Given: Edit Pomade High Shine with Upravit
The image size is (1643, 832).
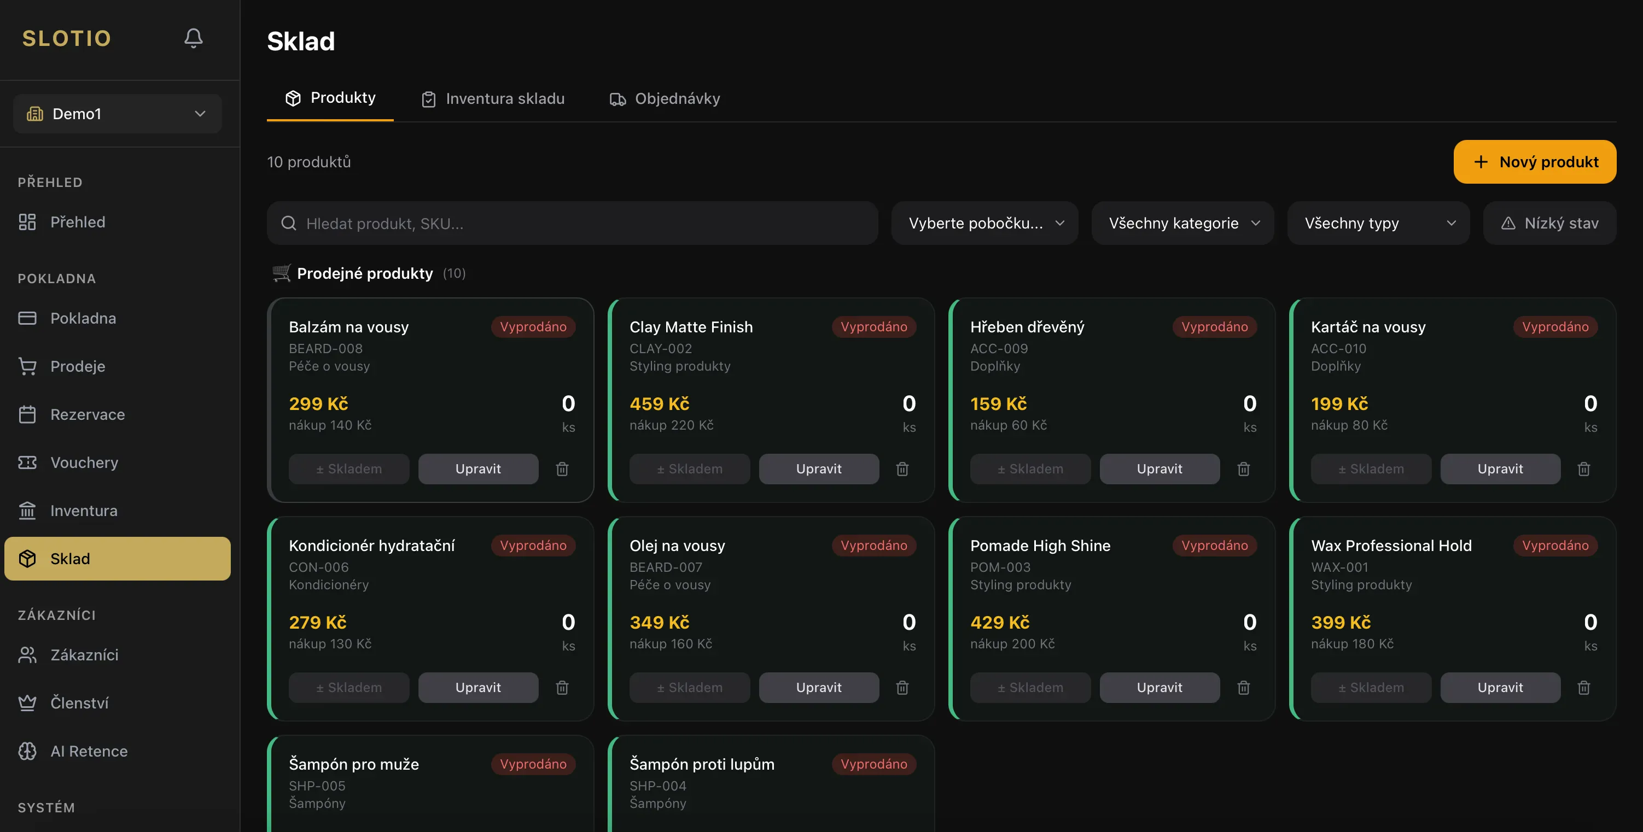Looking at the screenshot, I should click(x=1160, y=688).
